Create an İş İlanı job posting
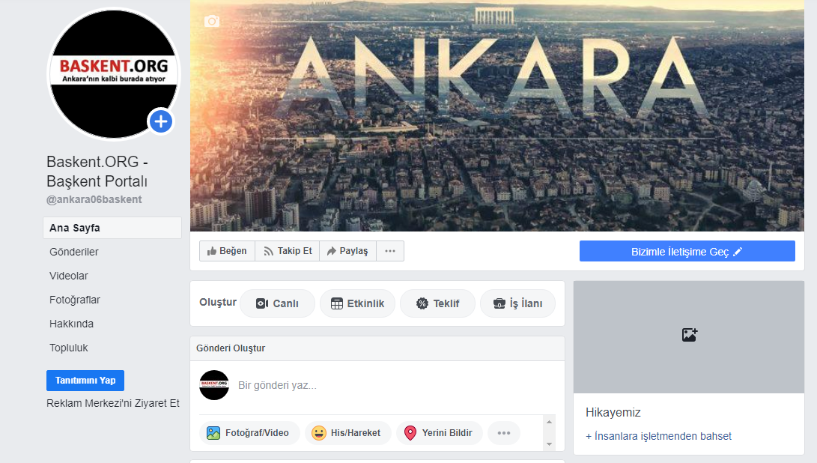This screenshot has height=463, width=817. point(517,303)
